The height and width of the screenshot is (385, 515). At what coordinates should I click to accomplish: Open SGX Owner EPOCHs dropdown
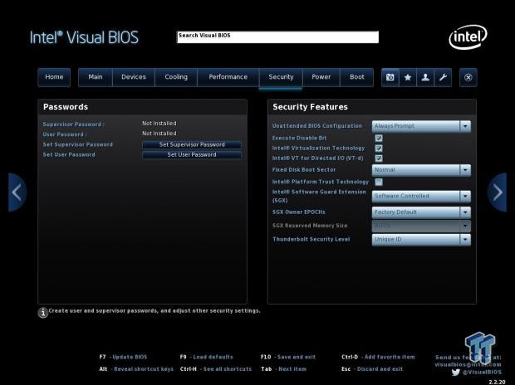421,212
